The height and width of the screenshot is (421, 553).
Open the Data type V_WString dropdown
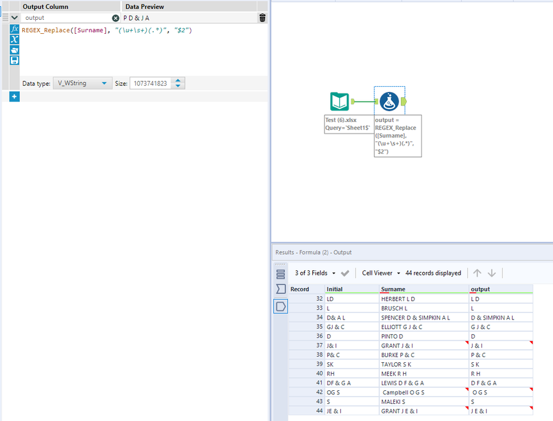click(x=82, y=83)
